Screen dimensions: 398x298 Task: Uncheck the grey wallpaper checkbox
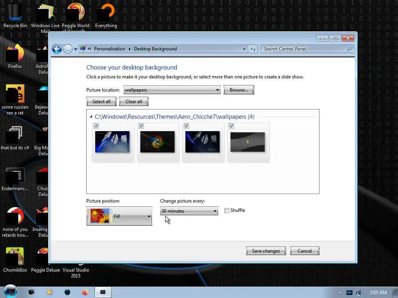point(231,126)
